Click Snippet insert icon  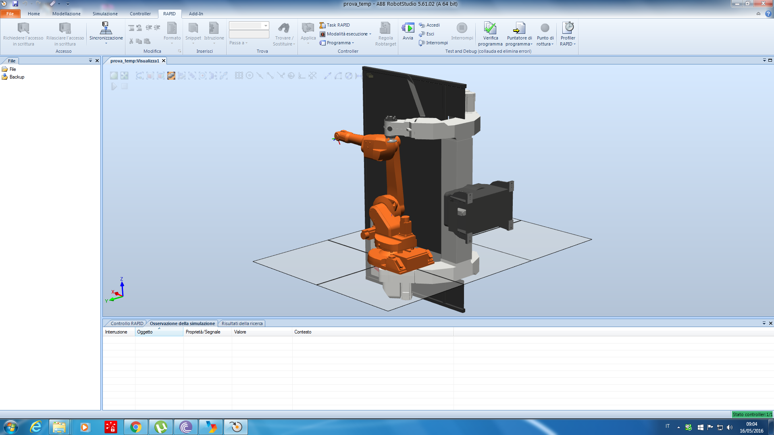coord(193,28)
